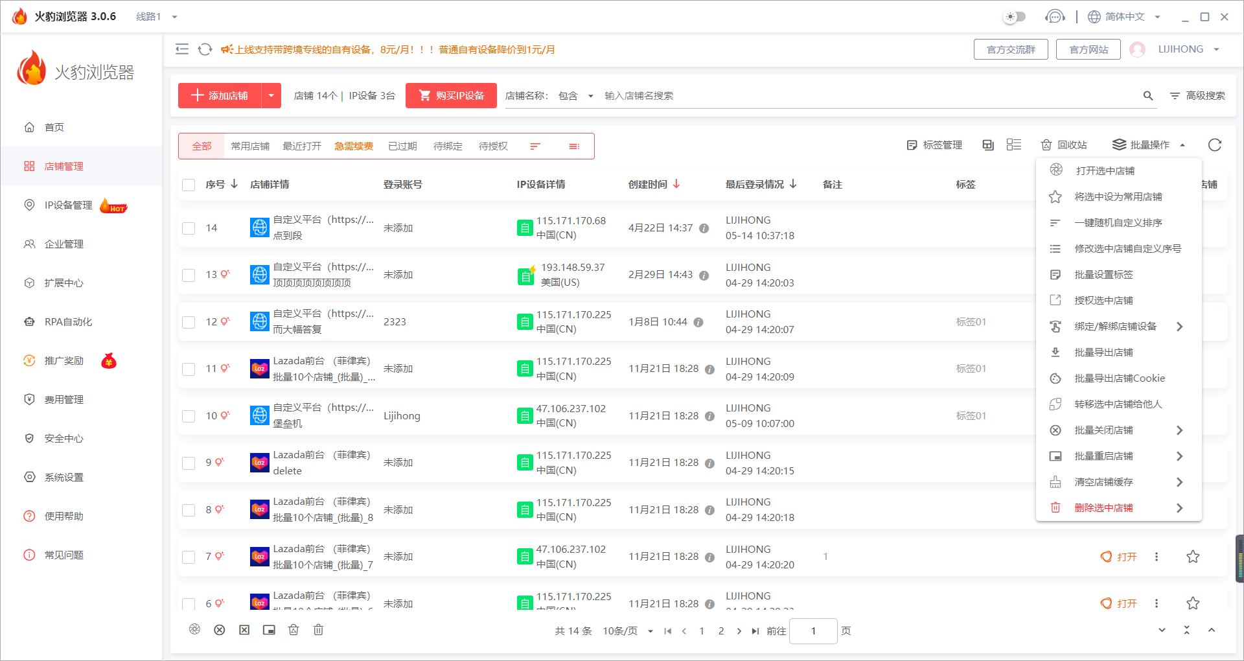This screenshot has width=1244, height=661.
Task: Open 线路1 line selector dropdown
Action: tap(157, 17)
